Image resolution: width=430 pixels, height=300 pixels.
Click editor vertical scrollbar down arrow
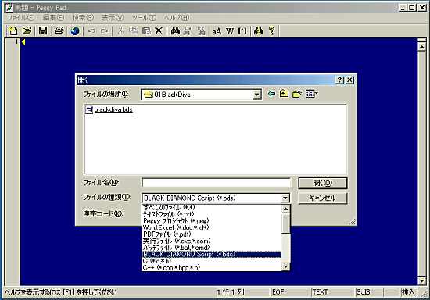(x=421, y=280)
